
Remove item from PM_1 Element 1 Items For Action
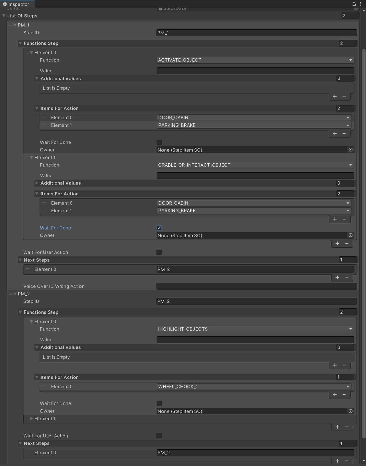point(344,219)
